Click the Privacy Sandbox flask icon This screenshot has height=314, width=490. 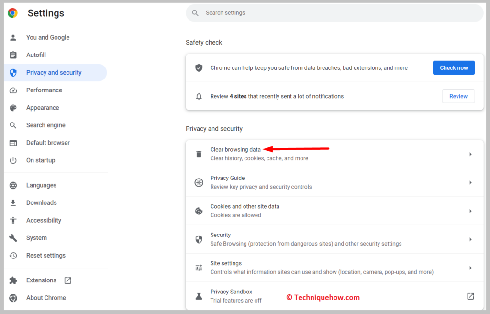199,296
